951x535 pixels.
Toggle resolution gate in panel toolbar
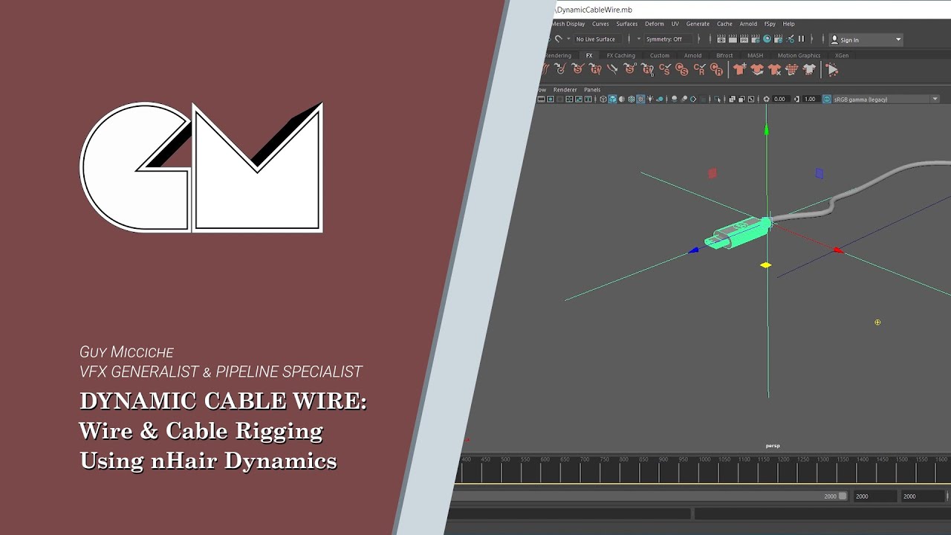551,99
